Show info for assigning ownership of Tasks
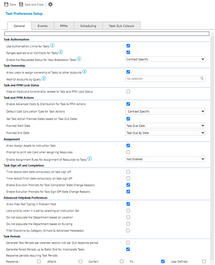 pyautogui.click(x=85, y=71)
